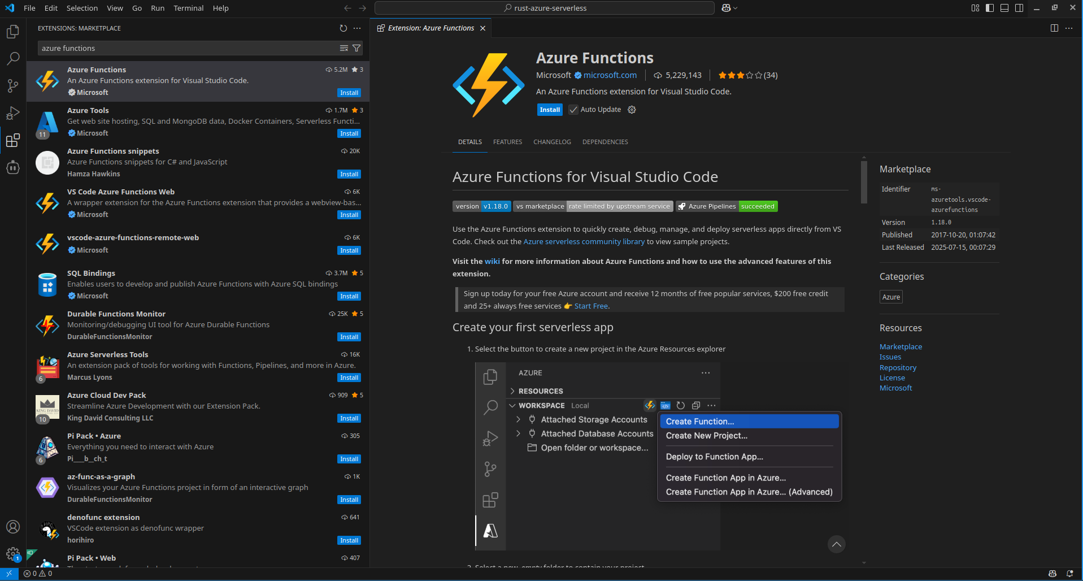Click the Azure Pipelines succeeded badge
The width and height of the screenshot is (1083, 581).
tap(727, 206)
